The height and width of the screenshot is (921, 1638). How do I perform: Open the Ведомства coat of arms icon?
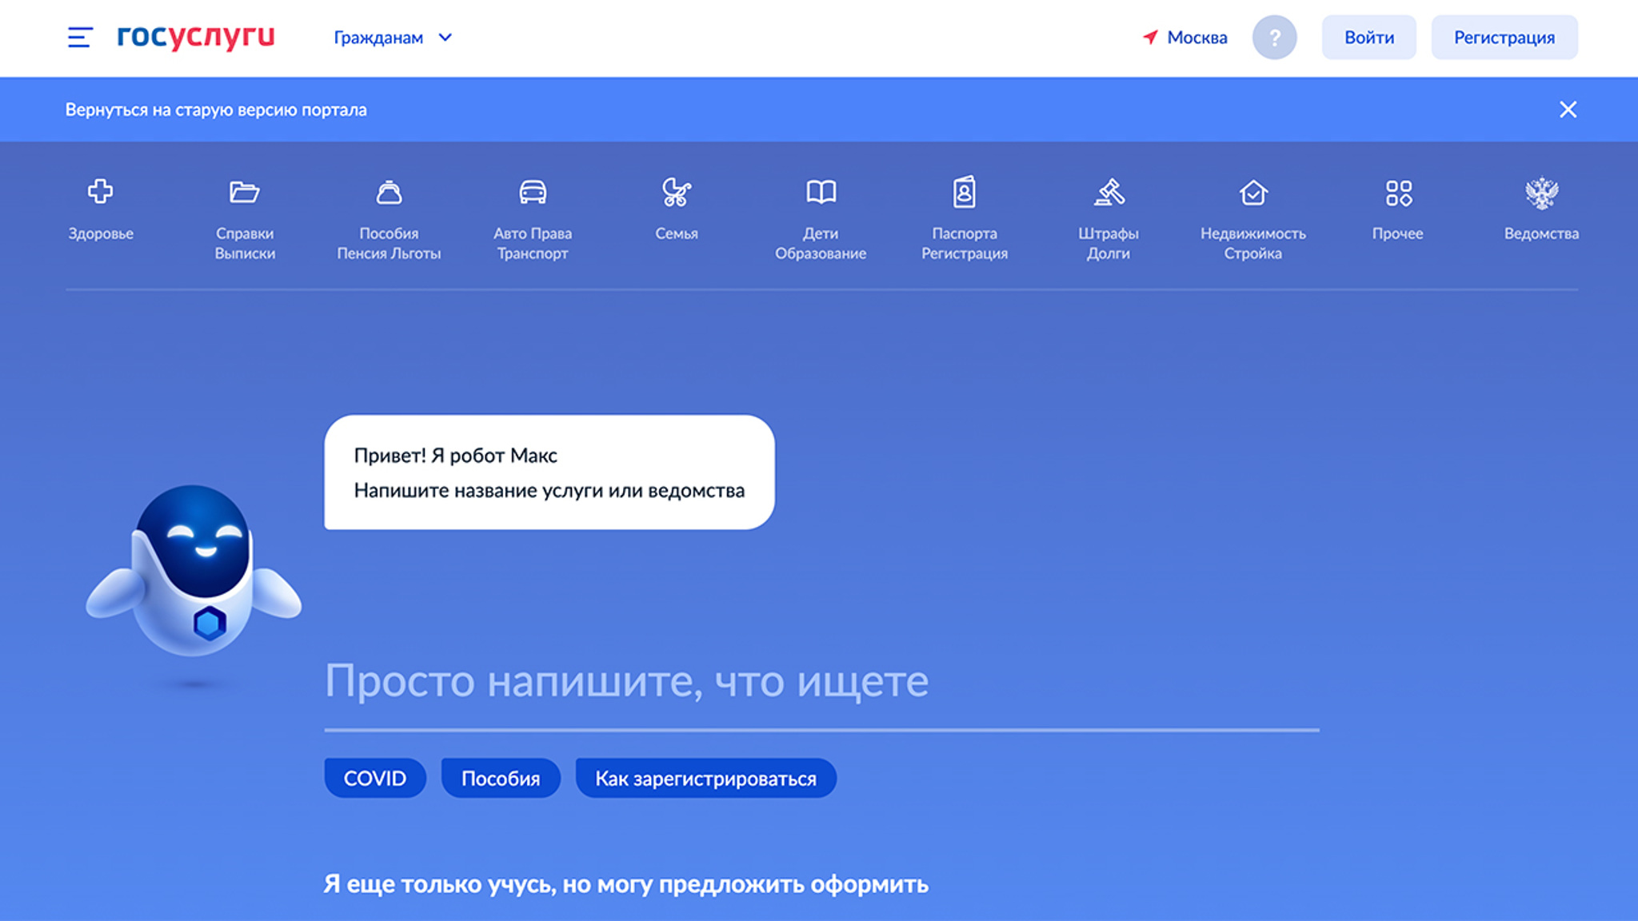coord(1541,193)
